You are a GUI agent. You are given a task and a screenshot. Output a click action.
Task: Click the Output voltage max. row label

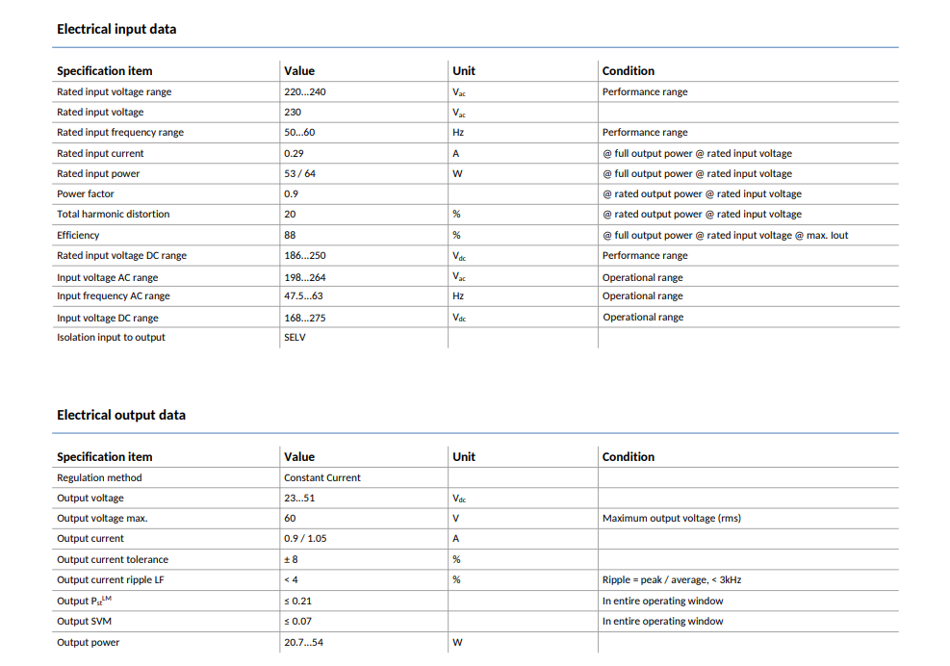point(102,518)
